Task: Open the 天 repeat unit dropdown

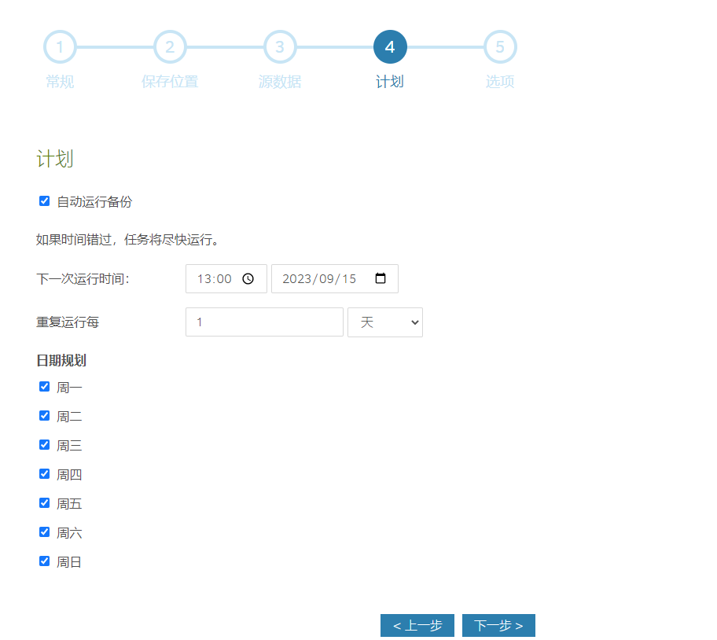Action: [x=385, y=322]
